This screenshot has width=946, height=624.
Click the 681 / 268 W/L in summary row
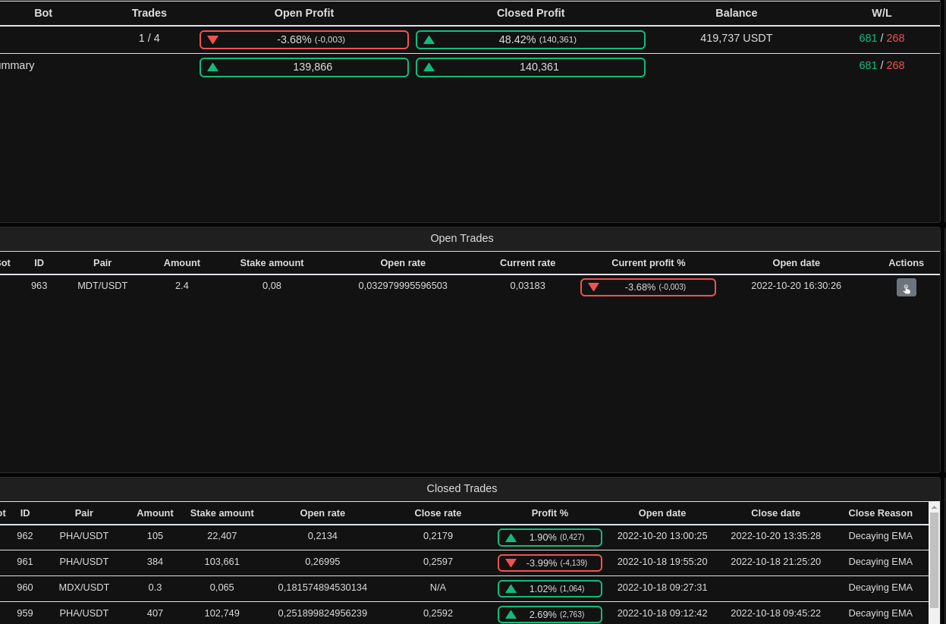pos(882,65)
